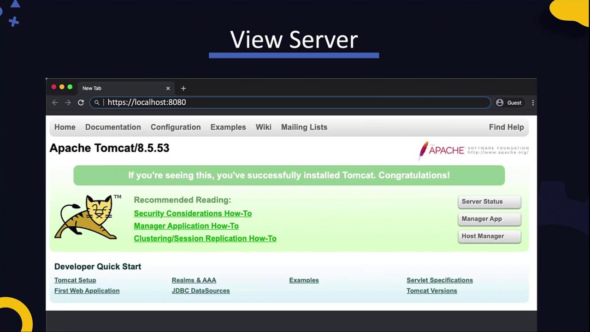The height and width of the screenshot is (332, 590).
Task: Reload the page with the refresh icon
Action: pos(81,102)
